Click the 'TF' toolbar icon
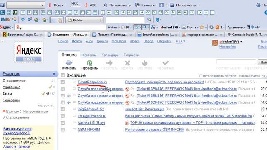 click(x=82, y=12)
